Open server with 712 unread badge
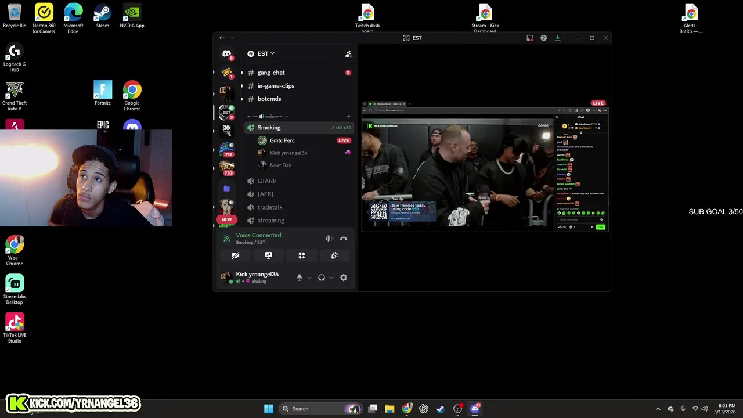 [x=226, y=149]
